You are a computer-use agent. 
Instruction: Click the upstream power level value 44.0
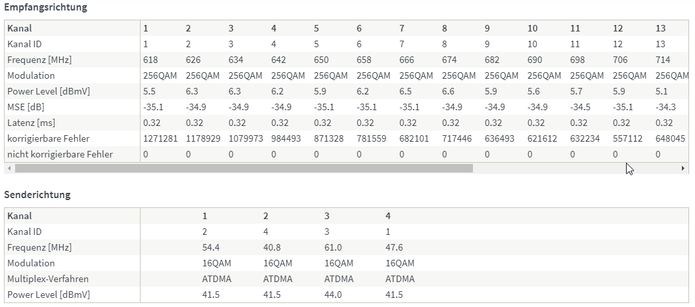tap(334, 295)
